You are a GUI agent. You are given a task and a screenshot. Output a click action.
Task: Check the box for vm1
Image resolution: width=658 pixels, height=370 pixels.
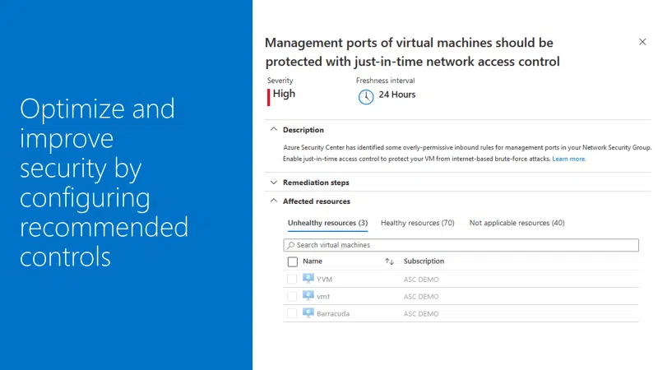[x=292, y=296]
